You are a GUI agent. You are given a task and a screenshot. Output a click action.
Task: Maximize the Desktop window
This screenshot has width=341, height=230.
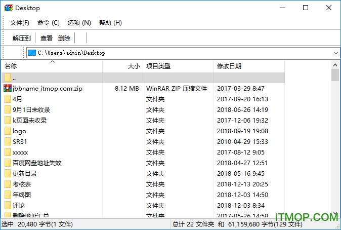tap(306, 8)
